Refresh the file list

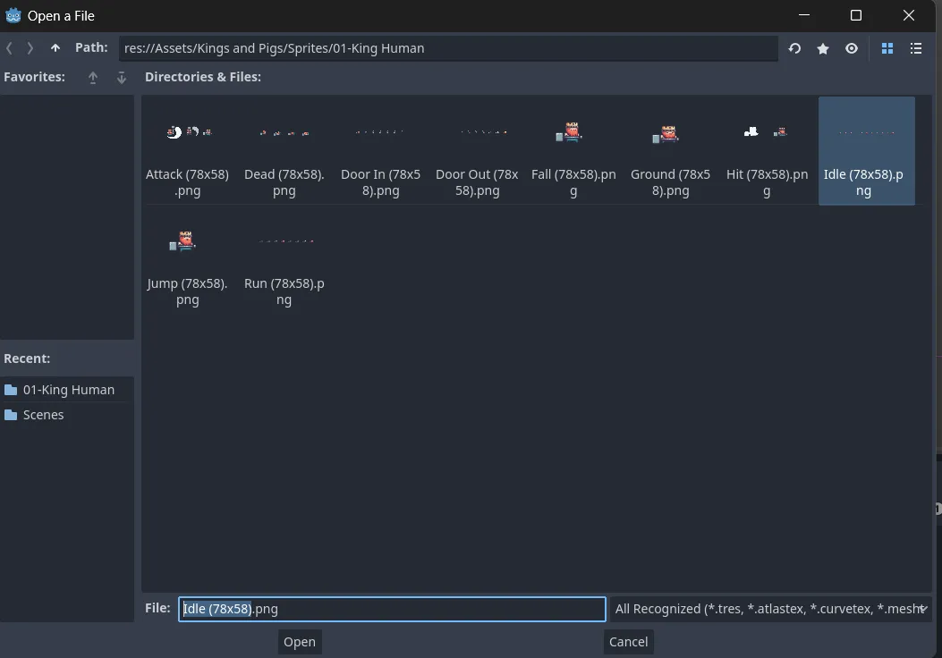tap(794, 48)
